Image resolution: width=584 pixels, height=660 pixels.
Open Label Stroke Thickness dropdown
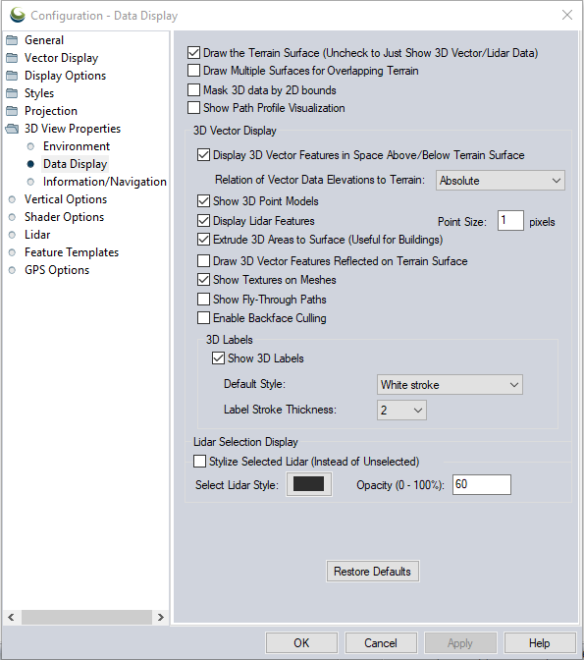click(401, 410)
